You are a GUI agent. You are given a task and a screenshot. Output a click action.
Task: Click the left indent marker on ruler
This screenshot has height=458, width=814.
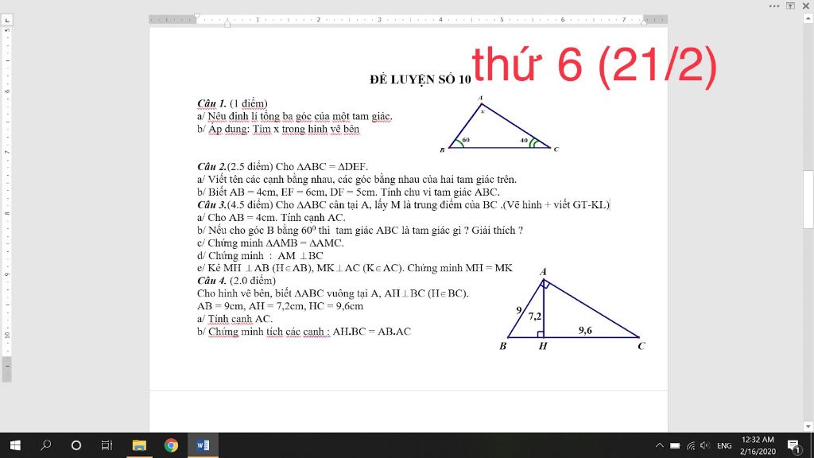coord(227,23)
